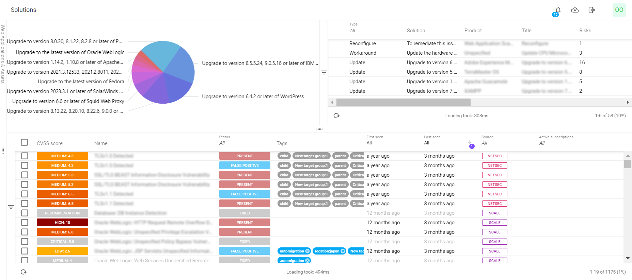Open the Status filter dropdown
Viewport: 632px width, 280px height.
[222, 143]
